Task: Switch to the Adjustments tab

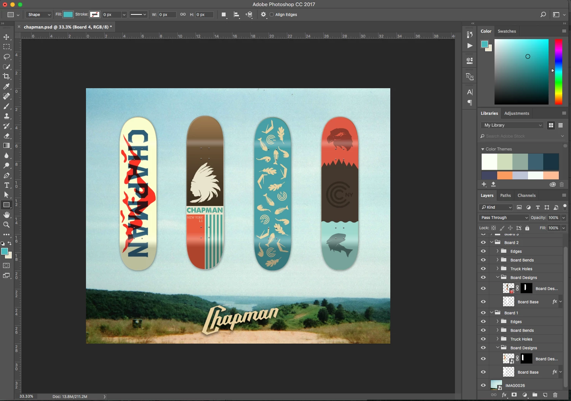Action: coord(517,113)
